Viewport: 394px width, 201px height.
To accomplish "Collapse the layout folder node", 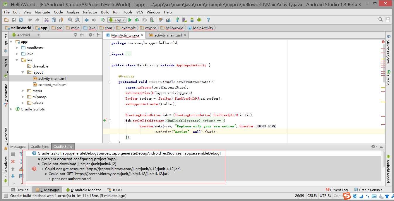I will (x=23, y=72).
